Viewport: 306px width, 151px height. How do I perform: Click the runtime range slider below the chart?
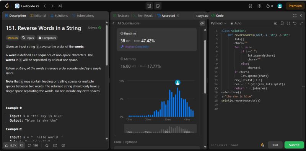(160, 129)
